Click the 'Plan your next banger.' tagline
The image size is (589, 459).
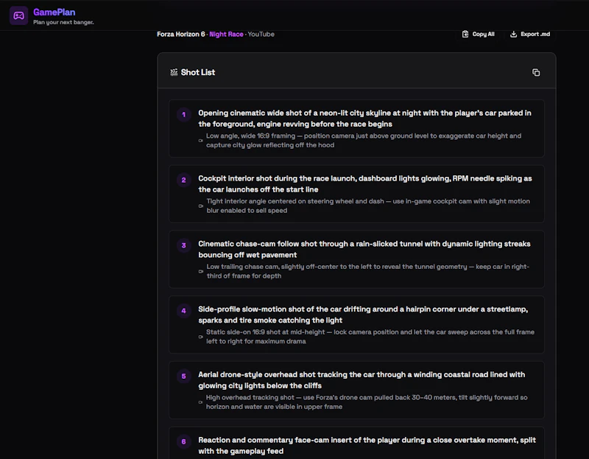coord(63,22)
